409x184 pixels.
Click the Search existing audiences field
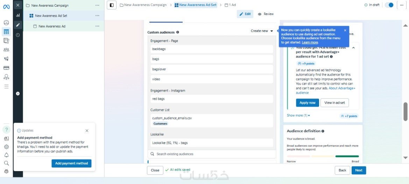(x=212, y=154)
